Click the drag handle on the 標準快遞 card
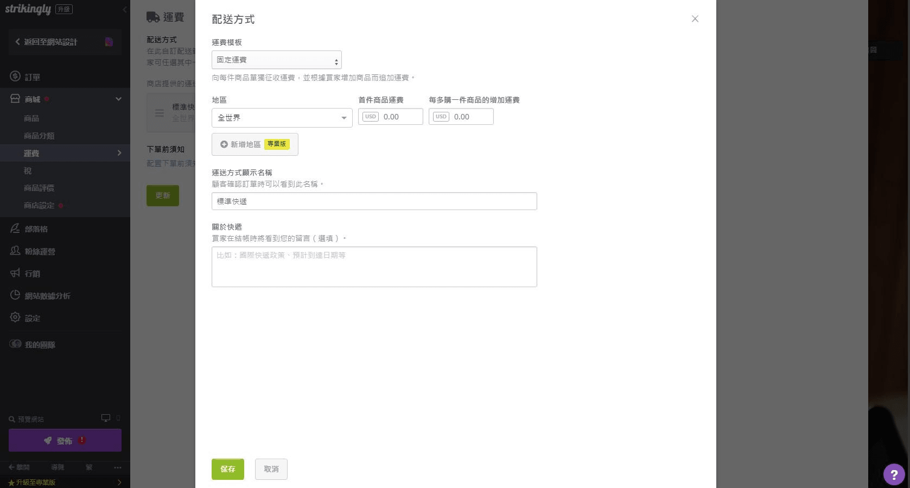Viewport: 910px width, 488px height. coord(160,113)
